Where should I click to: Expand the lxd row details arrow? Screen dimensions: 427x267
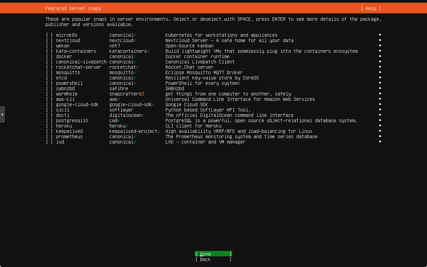(380, 142)
